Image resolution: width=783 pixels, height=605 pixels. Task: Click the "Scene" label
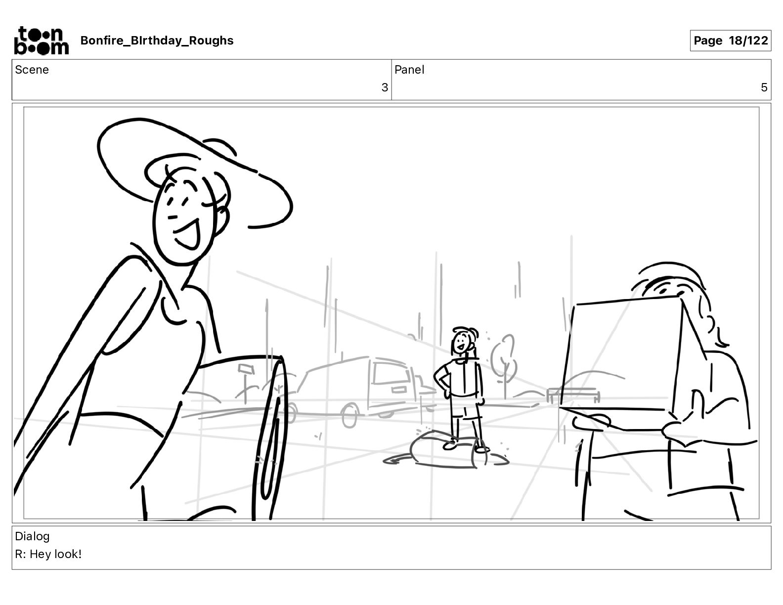[x=32, y=70]
